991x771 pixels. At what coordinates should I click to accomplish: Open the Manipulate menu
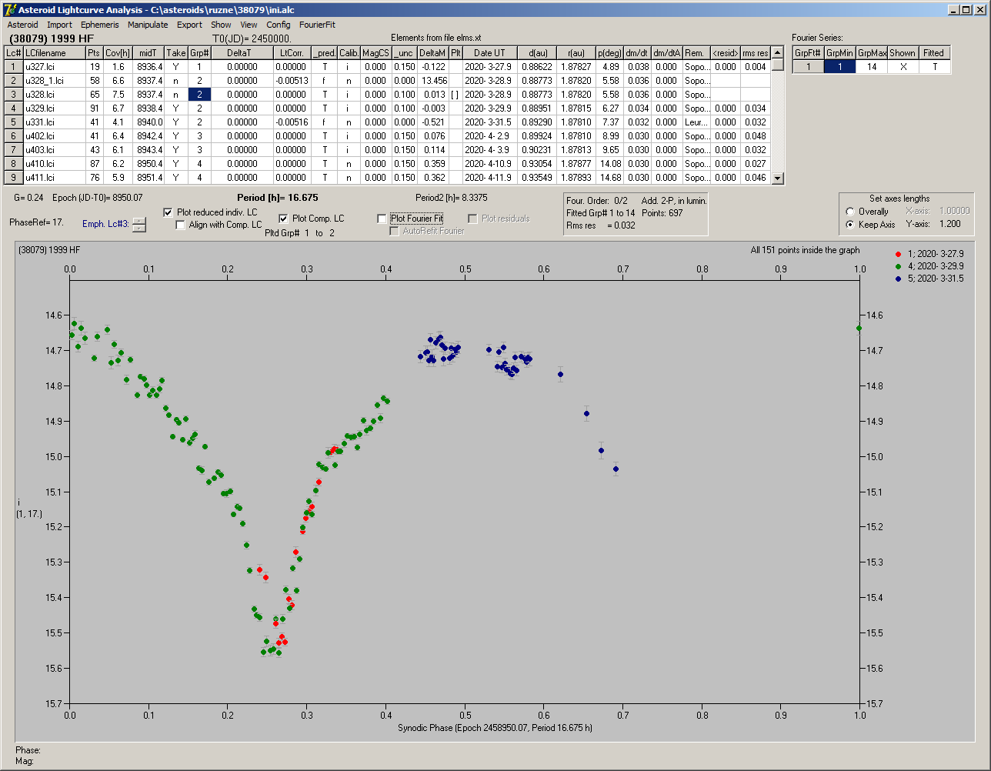pos(148,25)
